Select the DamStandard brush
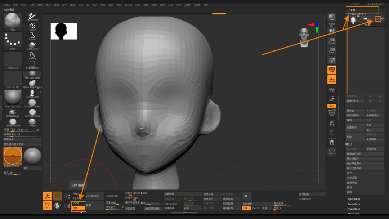This screenshot has height=219, width=389. 32,104
